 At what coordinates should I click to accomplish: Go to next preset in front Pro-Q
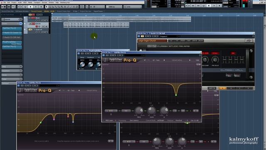(x=190, y=60)
